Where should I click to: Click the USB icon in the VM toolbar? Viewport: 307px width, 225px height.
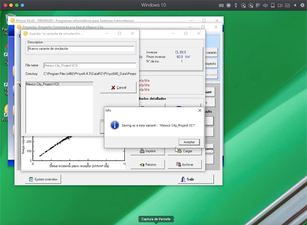click(x=236, y=5)
